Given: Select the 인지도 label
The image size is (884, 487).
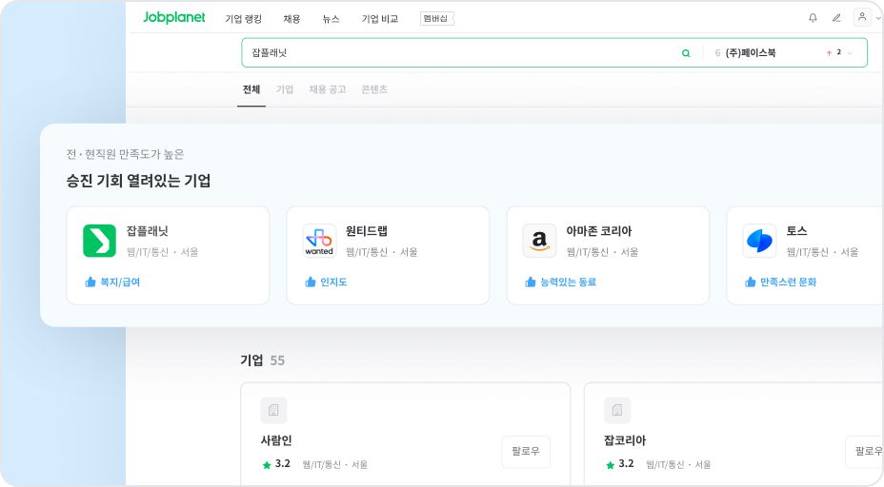Looking at the screenshot, I should (x=333, y=282).
